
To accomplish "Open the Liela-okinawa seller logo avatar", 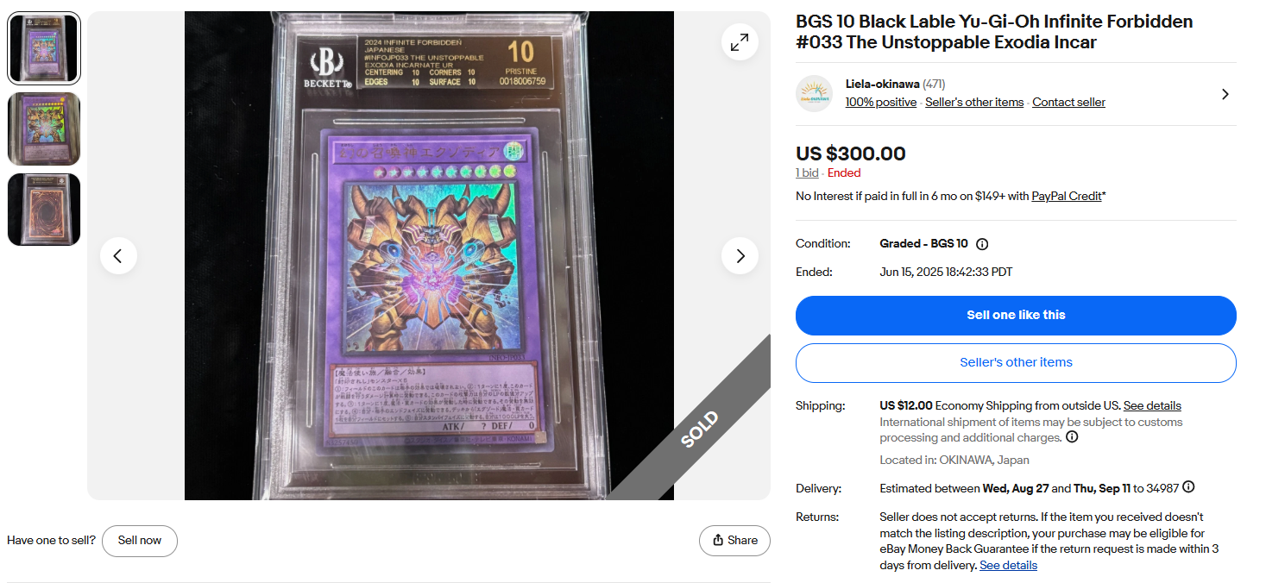I will (814, 93).
